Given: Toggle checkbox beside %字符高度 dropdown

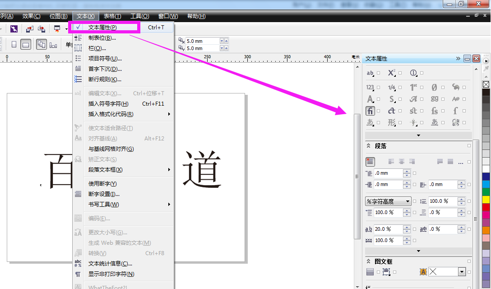Looking at the screenshot, I should tap(415, 201).
